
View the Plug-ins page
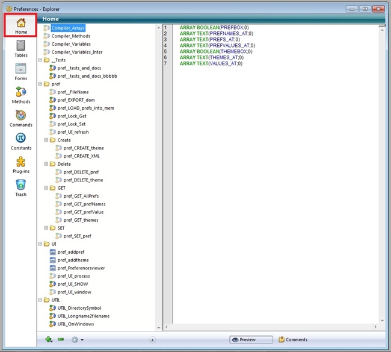click(x=21, y=165)
